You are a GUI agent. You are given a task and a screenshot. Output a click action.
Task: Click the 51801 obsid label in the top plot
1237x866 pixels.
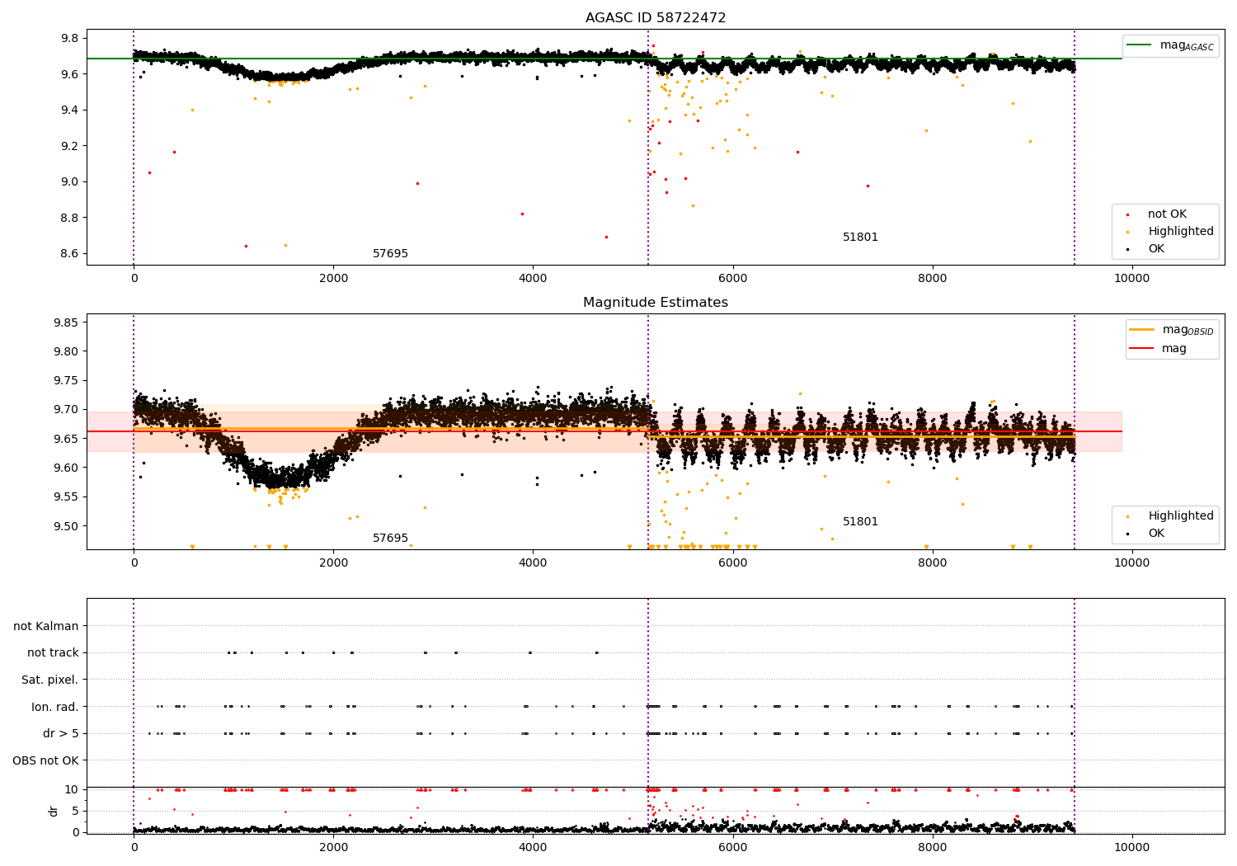point(860,238)
